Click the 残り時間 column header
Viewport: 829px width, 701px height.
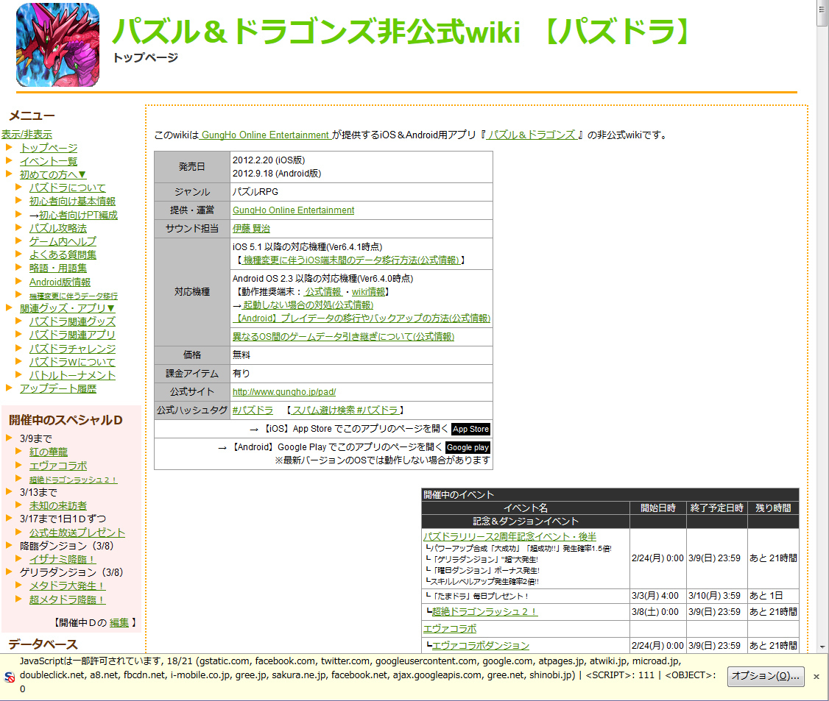773,508
